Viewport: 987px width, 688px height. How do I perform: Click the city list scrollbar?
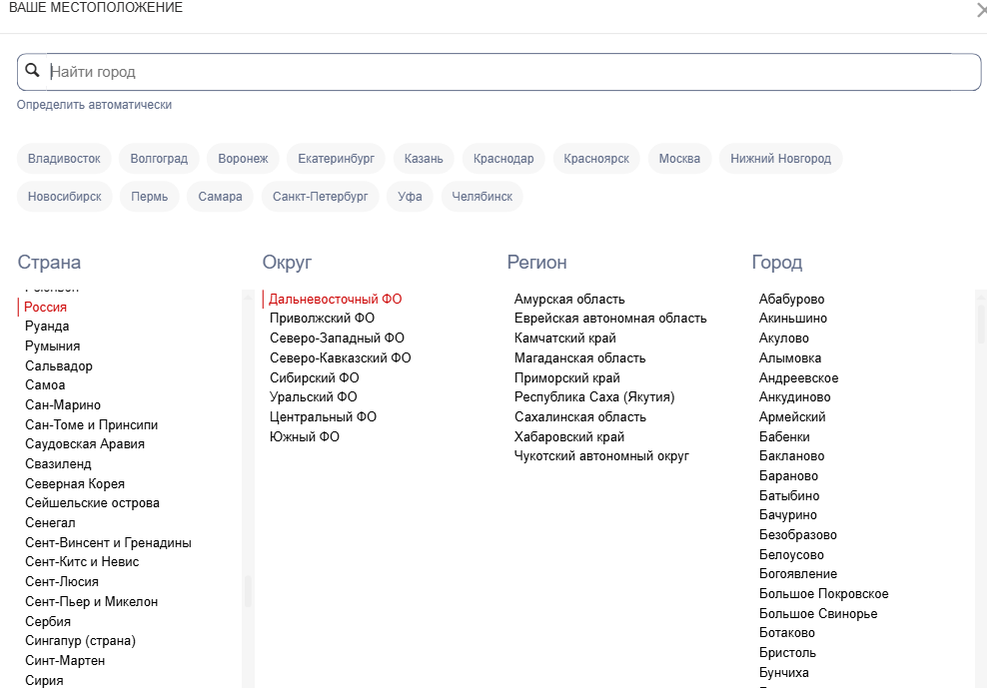(x=981, y=325)
